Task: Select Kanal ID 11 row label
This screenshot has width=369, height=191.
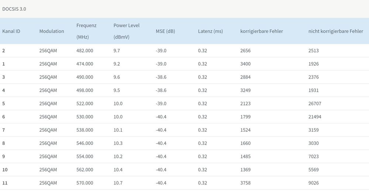Action: [5, 183]
